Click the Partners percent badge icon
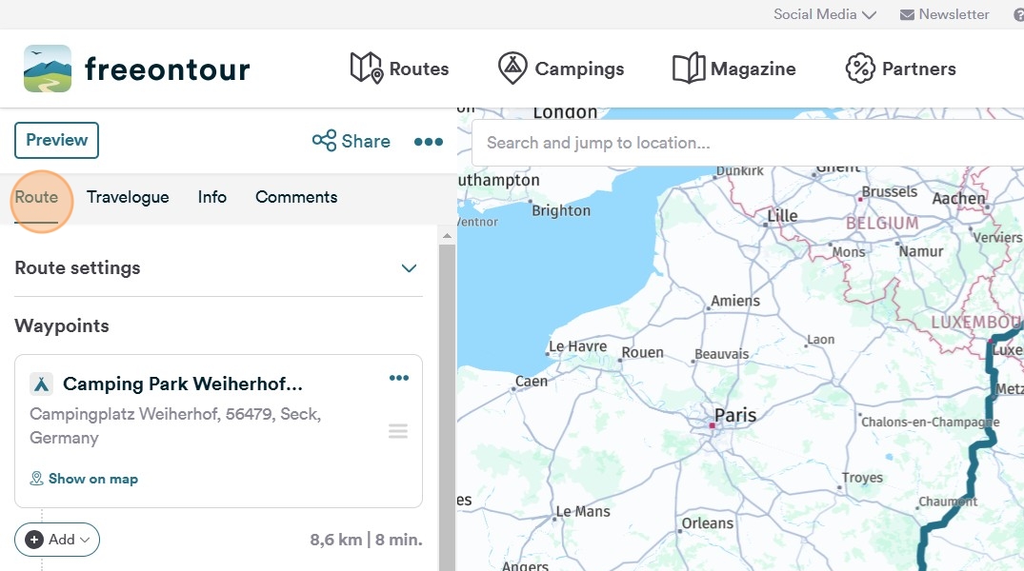This screenshot has width=1024, height=571. coord(860,69)
